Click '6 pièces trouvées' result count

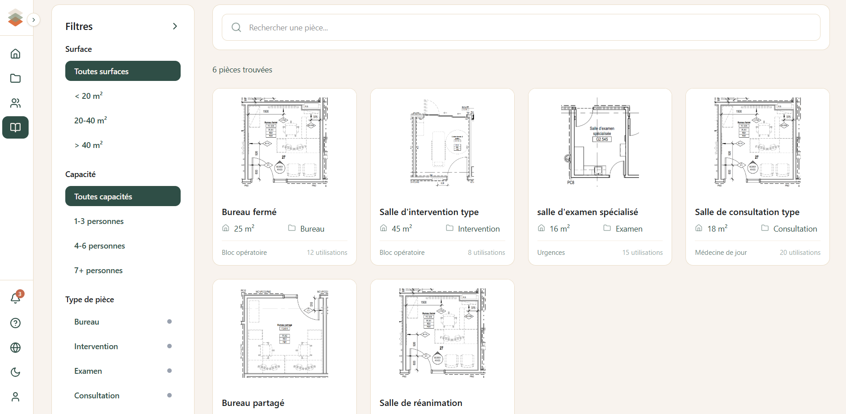pos(242,70)
